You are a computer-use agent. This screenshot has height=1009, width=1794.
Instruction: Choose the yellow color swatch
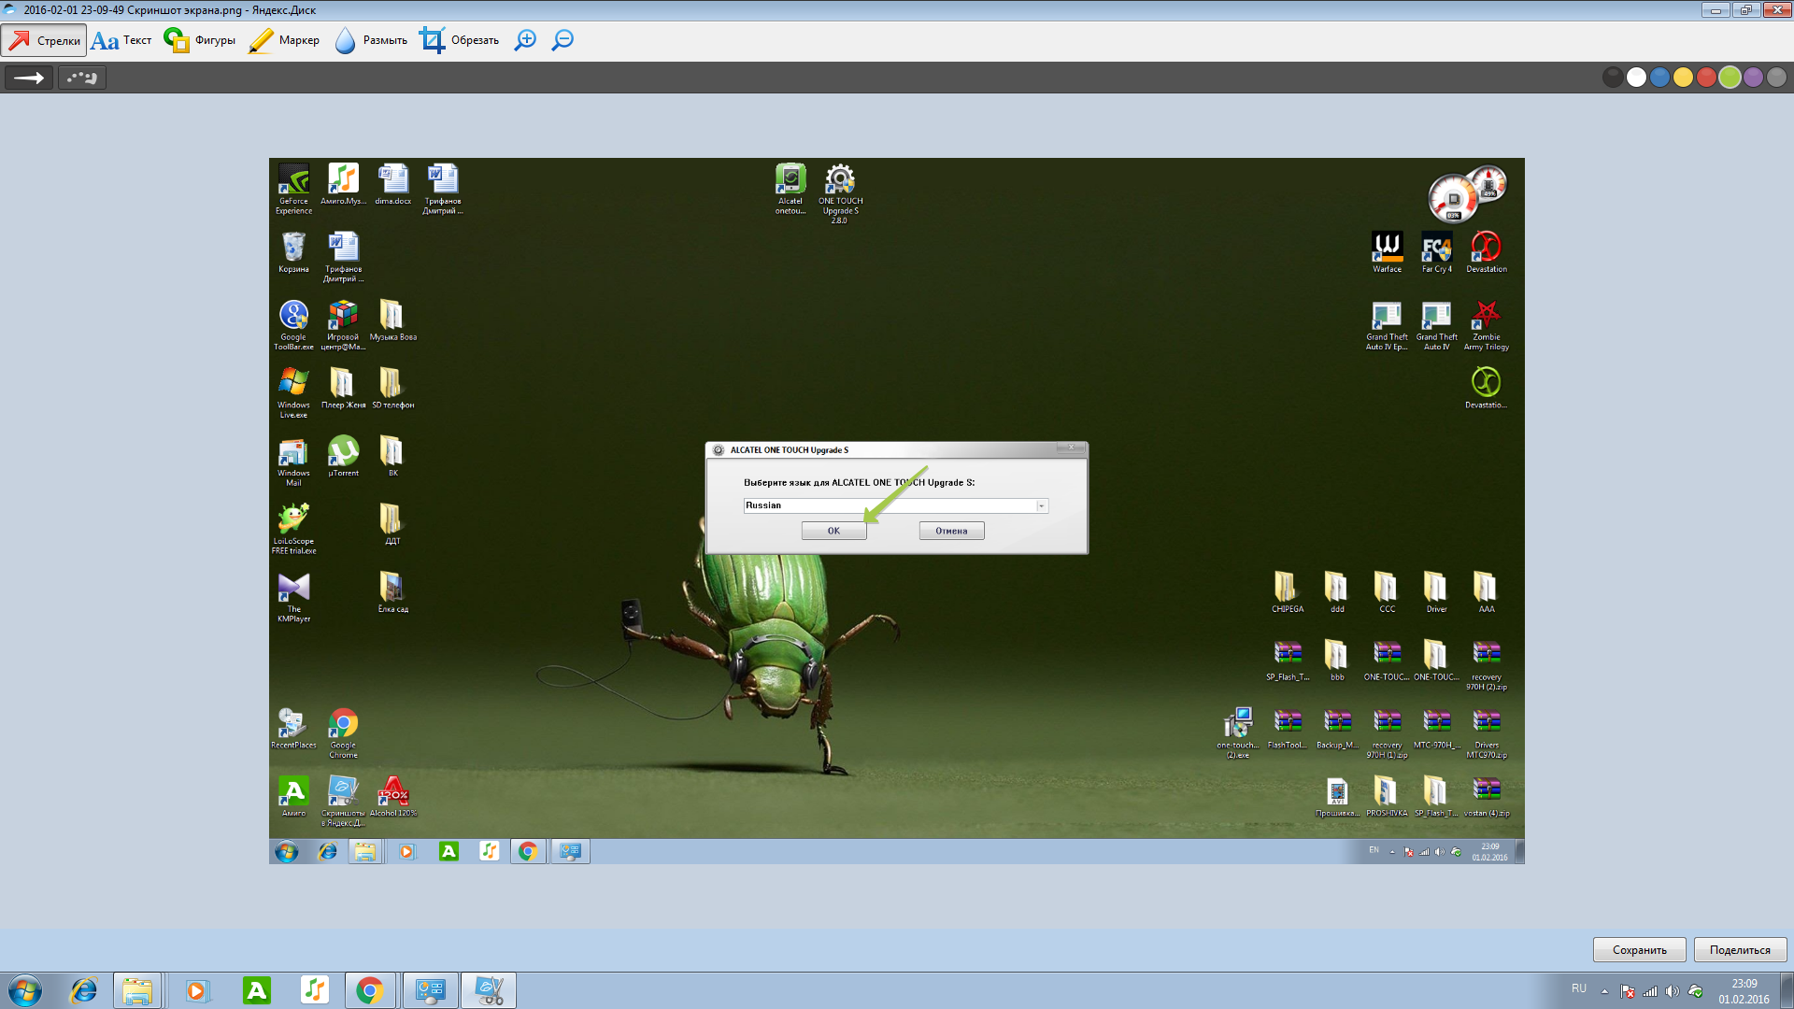(1683, 78)
